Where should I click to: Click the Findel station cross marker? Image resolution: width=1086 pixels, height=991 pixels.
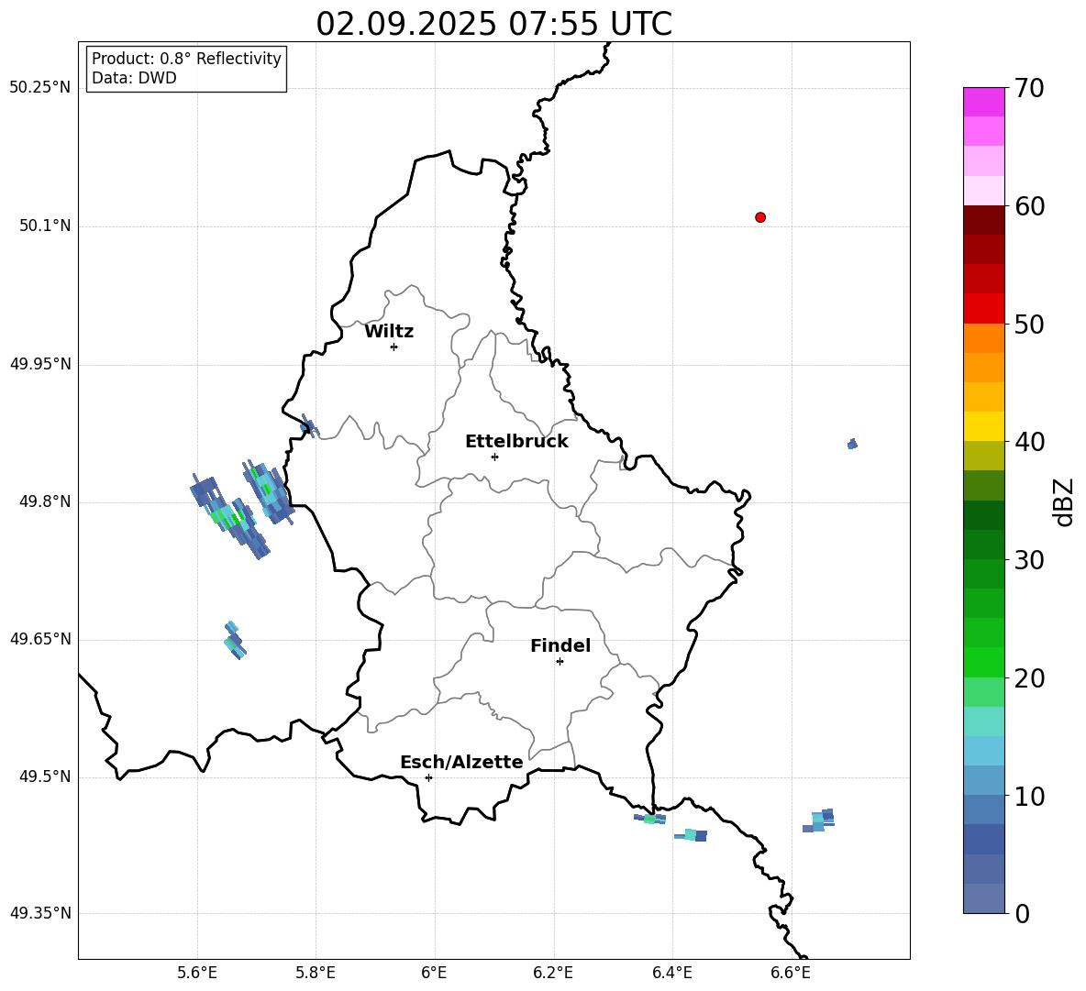pyautogui.click(x=560, y=662)
